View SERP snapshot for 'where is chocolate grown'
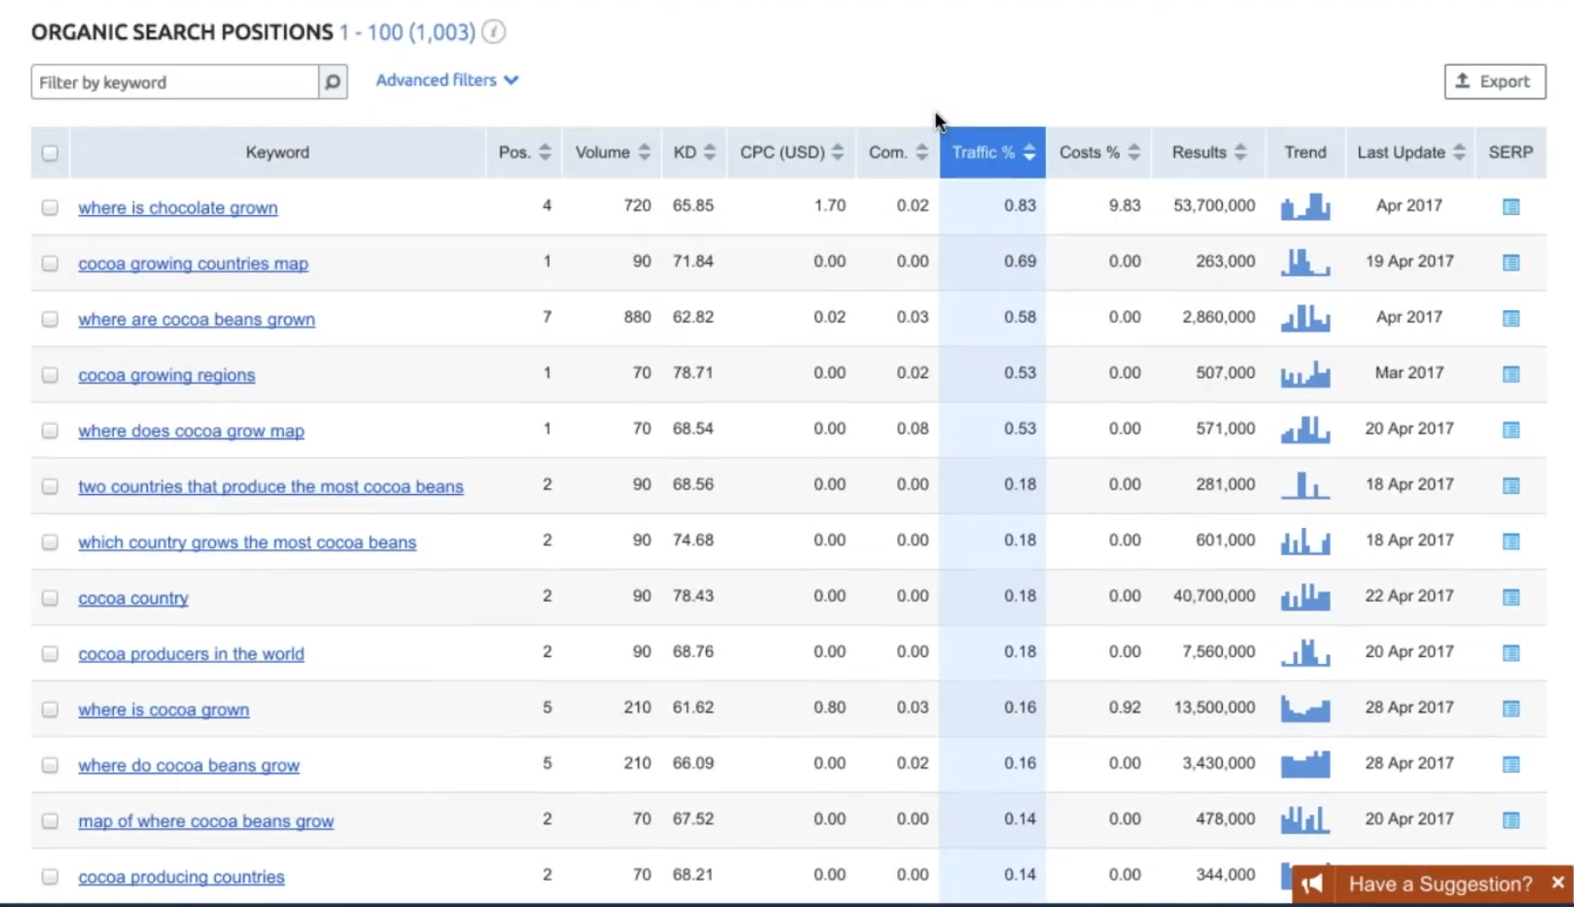The image size is (1574, 907). click(1510, 207)
